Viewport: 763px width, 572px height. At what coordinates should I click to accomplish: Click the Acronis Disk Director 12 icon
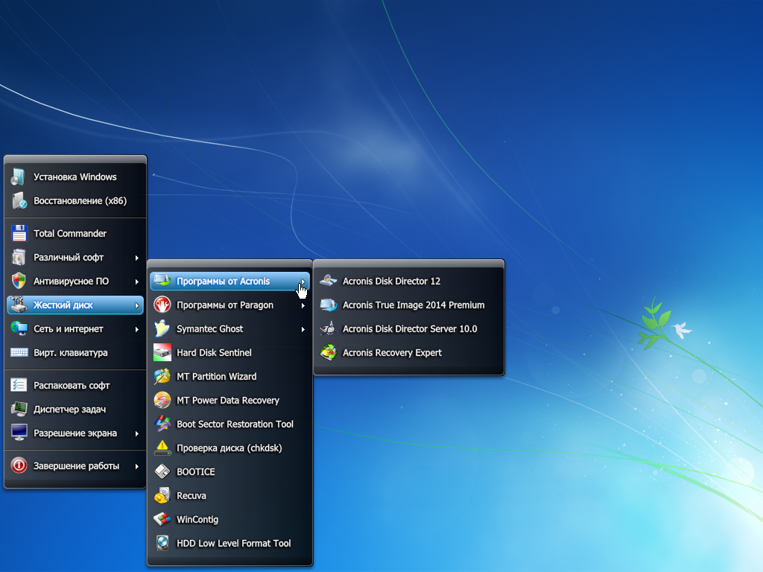pyautogui.click(x=328, y=281)
